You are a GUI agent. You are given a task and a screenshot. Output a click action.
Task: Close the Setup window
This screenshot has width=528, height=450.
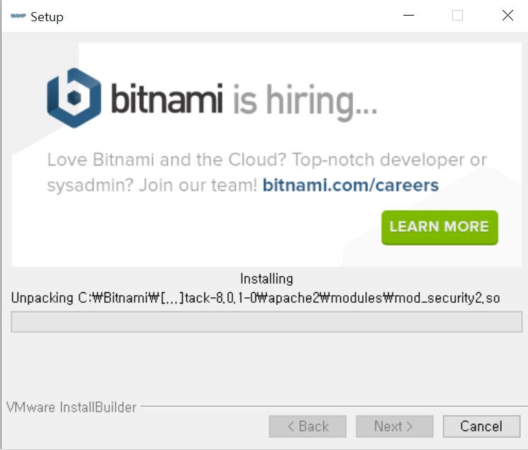click(507, 16)
